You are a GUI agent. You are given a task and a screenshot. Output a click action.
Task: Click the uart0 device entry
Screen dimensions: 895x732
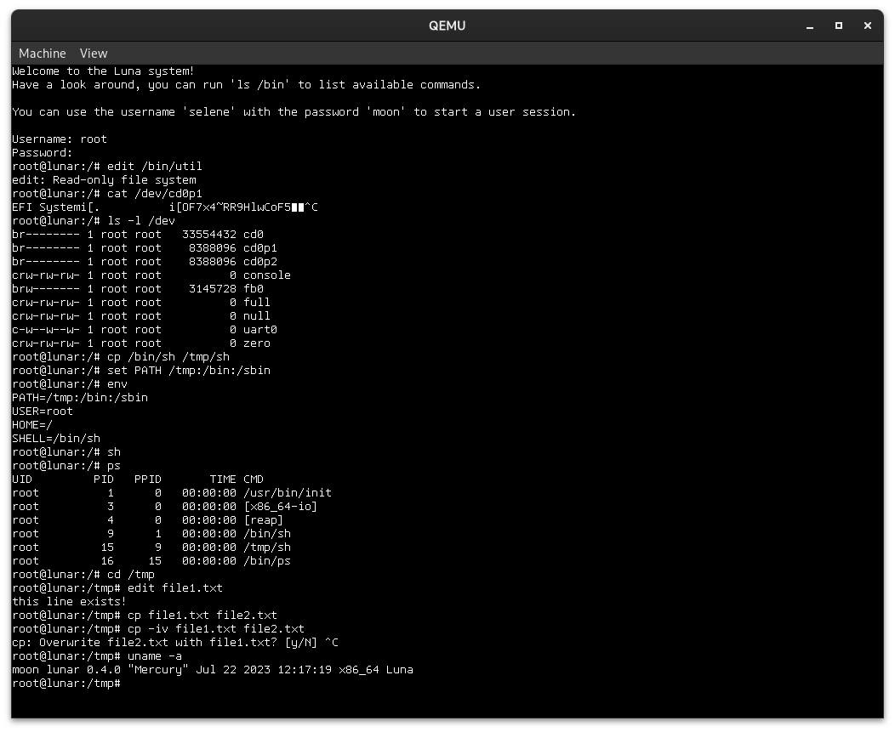tap(260, 330)
